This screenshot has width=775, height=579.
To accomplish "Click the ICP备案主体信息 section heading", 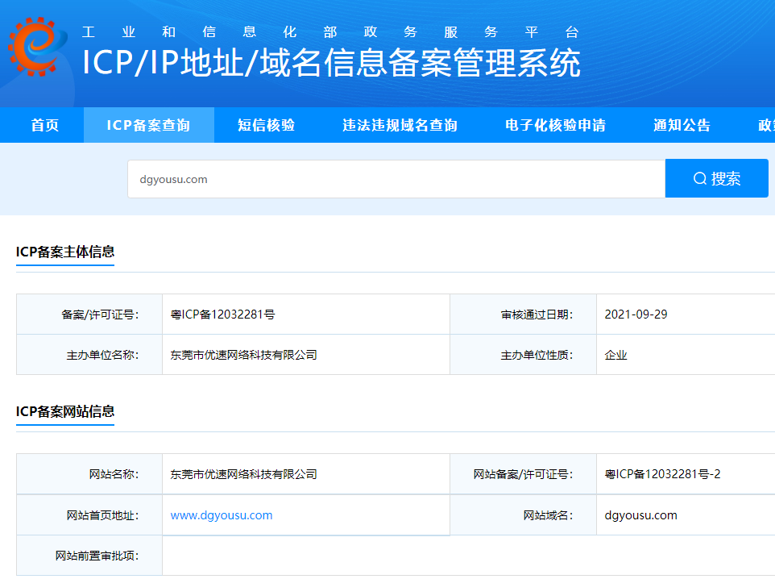I will coord(65,252).
